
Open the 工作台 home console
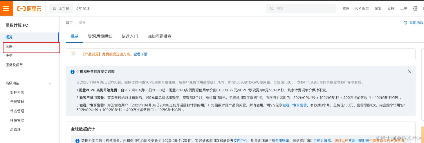pos(61,8)
